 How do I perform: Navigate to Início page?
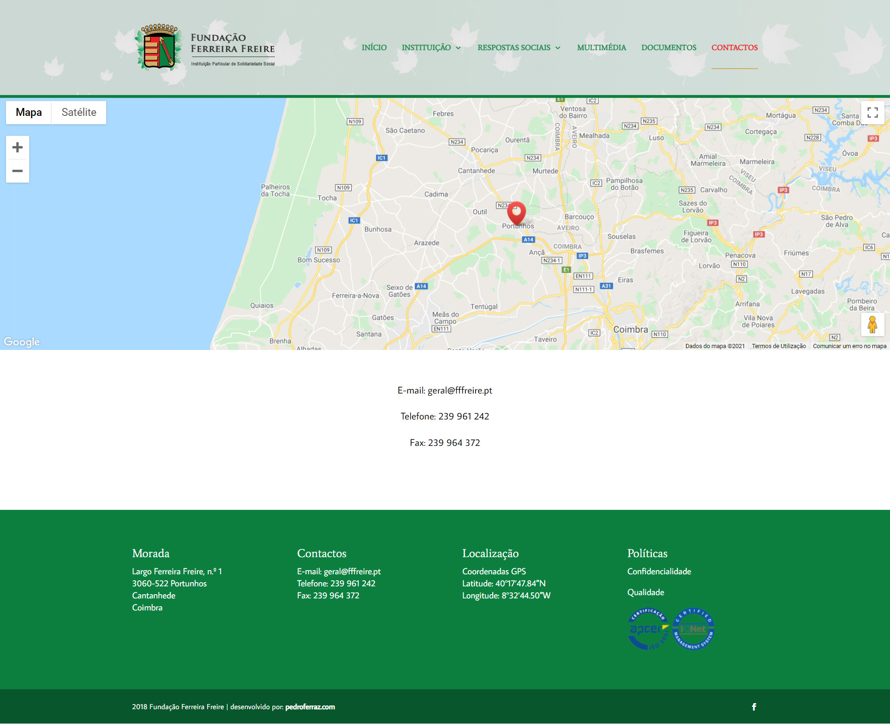pyautogui.click(x=374, y=48)
